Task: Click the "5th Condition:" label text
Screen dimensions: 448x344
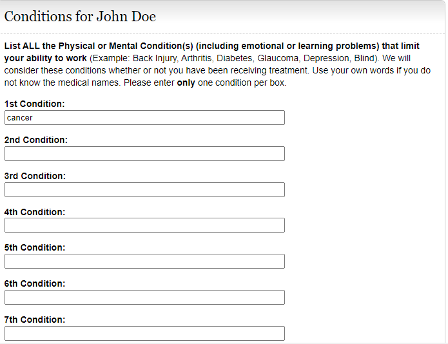Action: tap(35, 247)
